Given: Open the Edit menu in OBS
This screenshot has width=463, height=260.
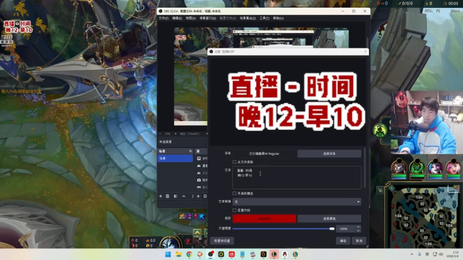Looking at the screenshot, I should [177, 18].
